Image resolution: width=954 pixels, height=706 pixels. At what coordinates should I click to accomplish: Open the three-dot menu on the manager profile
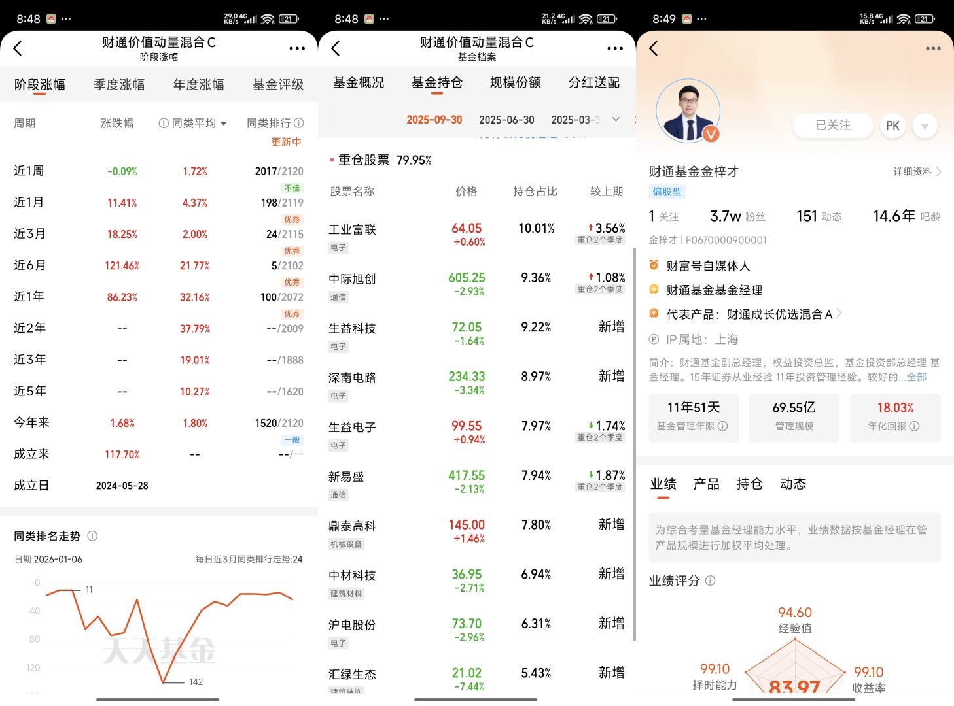point(933,48)
